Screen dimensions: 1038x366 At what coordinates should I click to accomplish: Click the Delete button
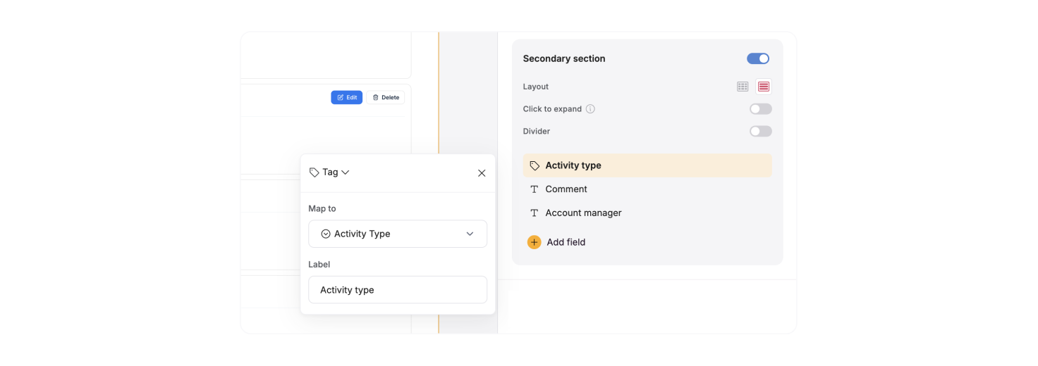[x=385, y=98]
